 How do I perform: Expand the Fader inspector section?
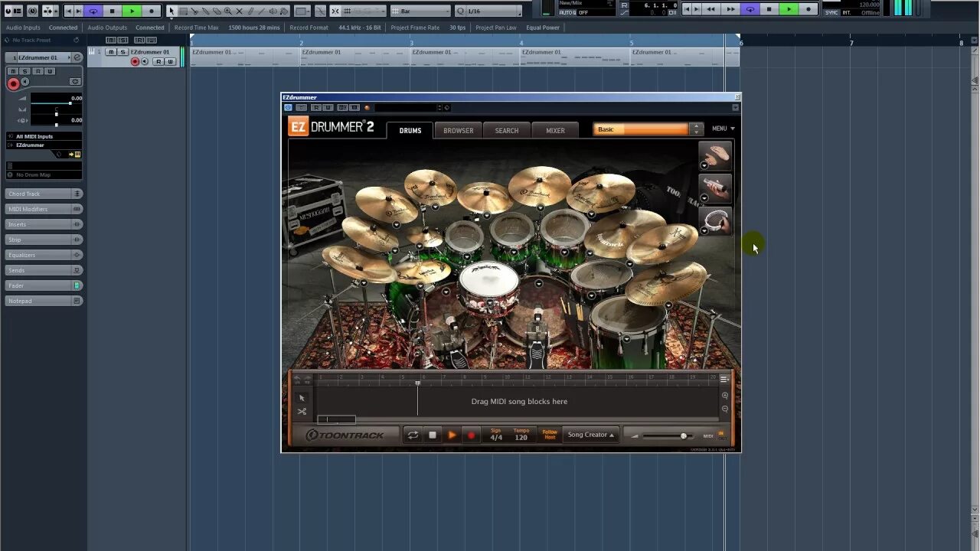[x=44, y=285]
